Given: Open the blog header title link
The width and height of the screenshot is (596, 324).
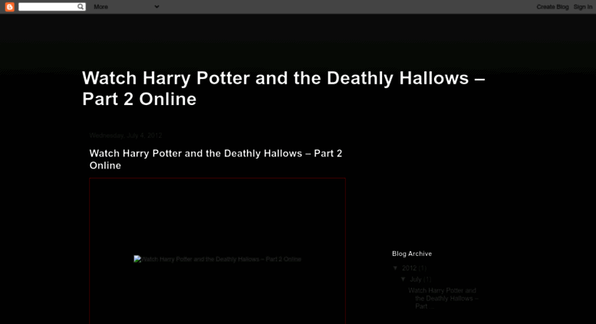Looking at the screenshot, I should (283, 88).
